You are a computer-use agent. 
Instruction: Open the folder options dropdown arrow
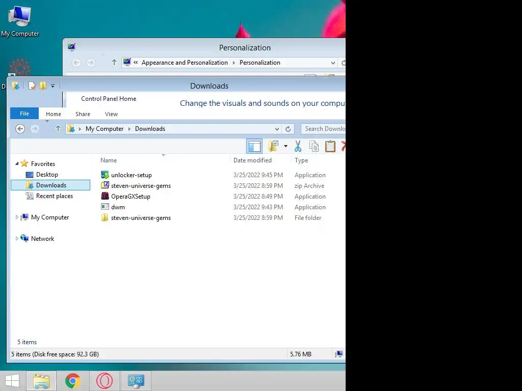(285, 146)
